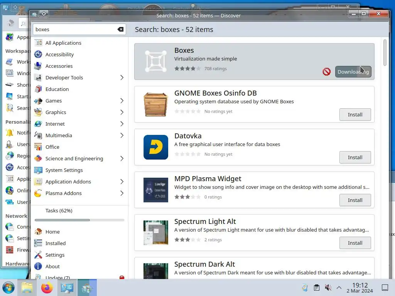Image resolution: width=395 pixels, height=296 pixels.
Task: Click the muted volume tray icon
Action: [x=328, y=288]
